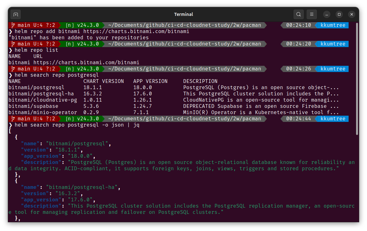Image resolution: width=367 pixels, height=231 pixels.
Task: Close the Terminal window
Action: tap(351, 14)
